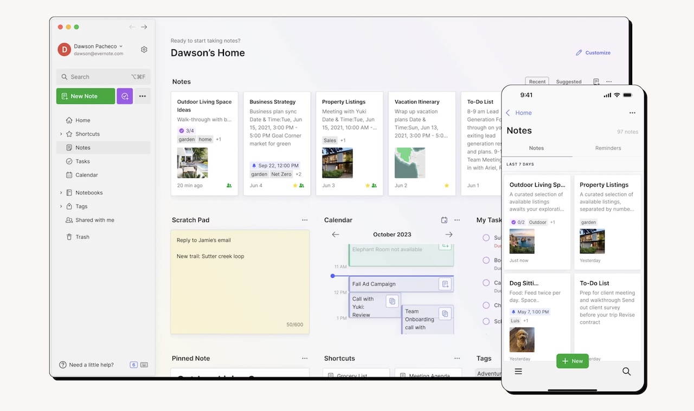Check the first task circle in My Tasks

coord(486,238)
